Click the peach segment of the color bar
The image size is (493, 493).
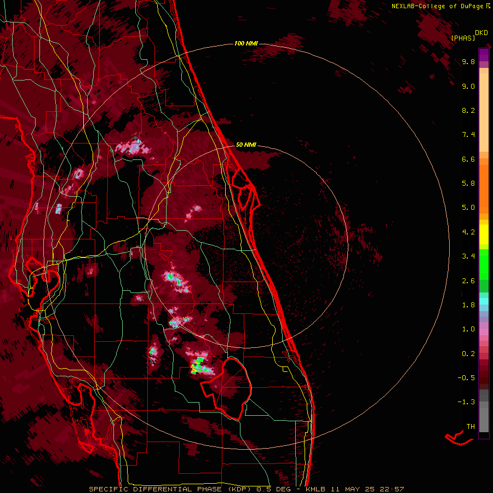484,112
